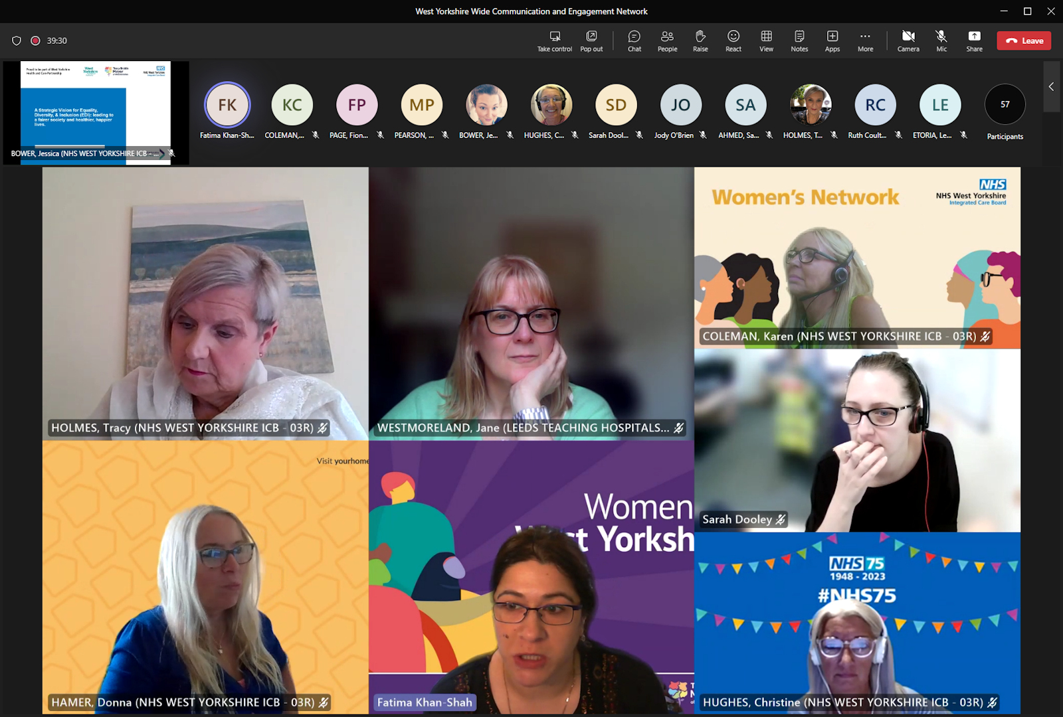This screenshot has height=717, width=1063.
Task: Select PAGE Fiona FP avatar
Action: [x=357, y=104]
